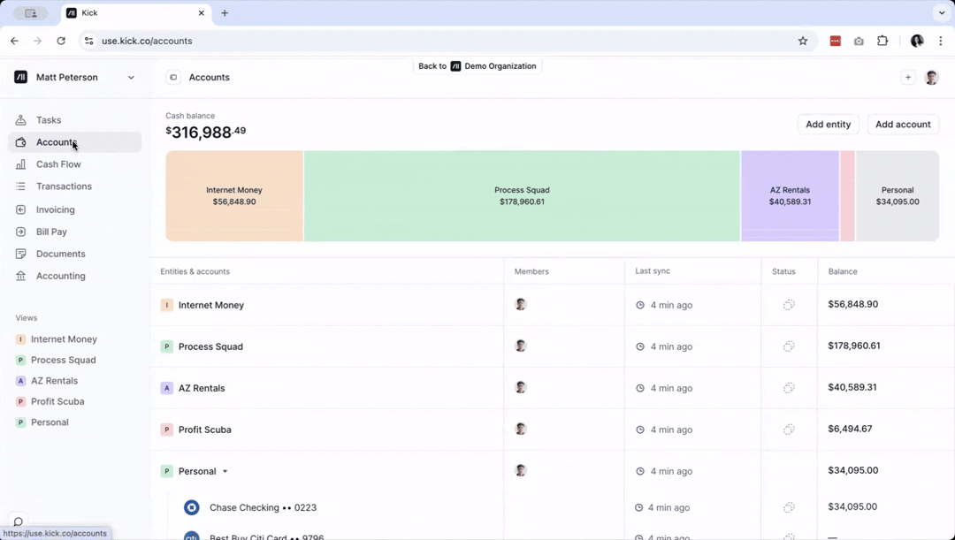Click the Invoicing icon in sidebar
The width and height of the screenshot is (955, 540).
pos(21,210)
